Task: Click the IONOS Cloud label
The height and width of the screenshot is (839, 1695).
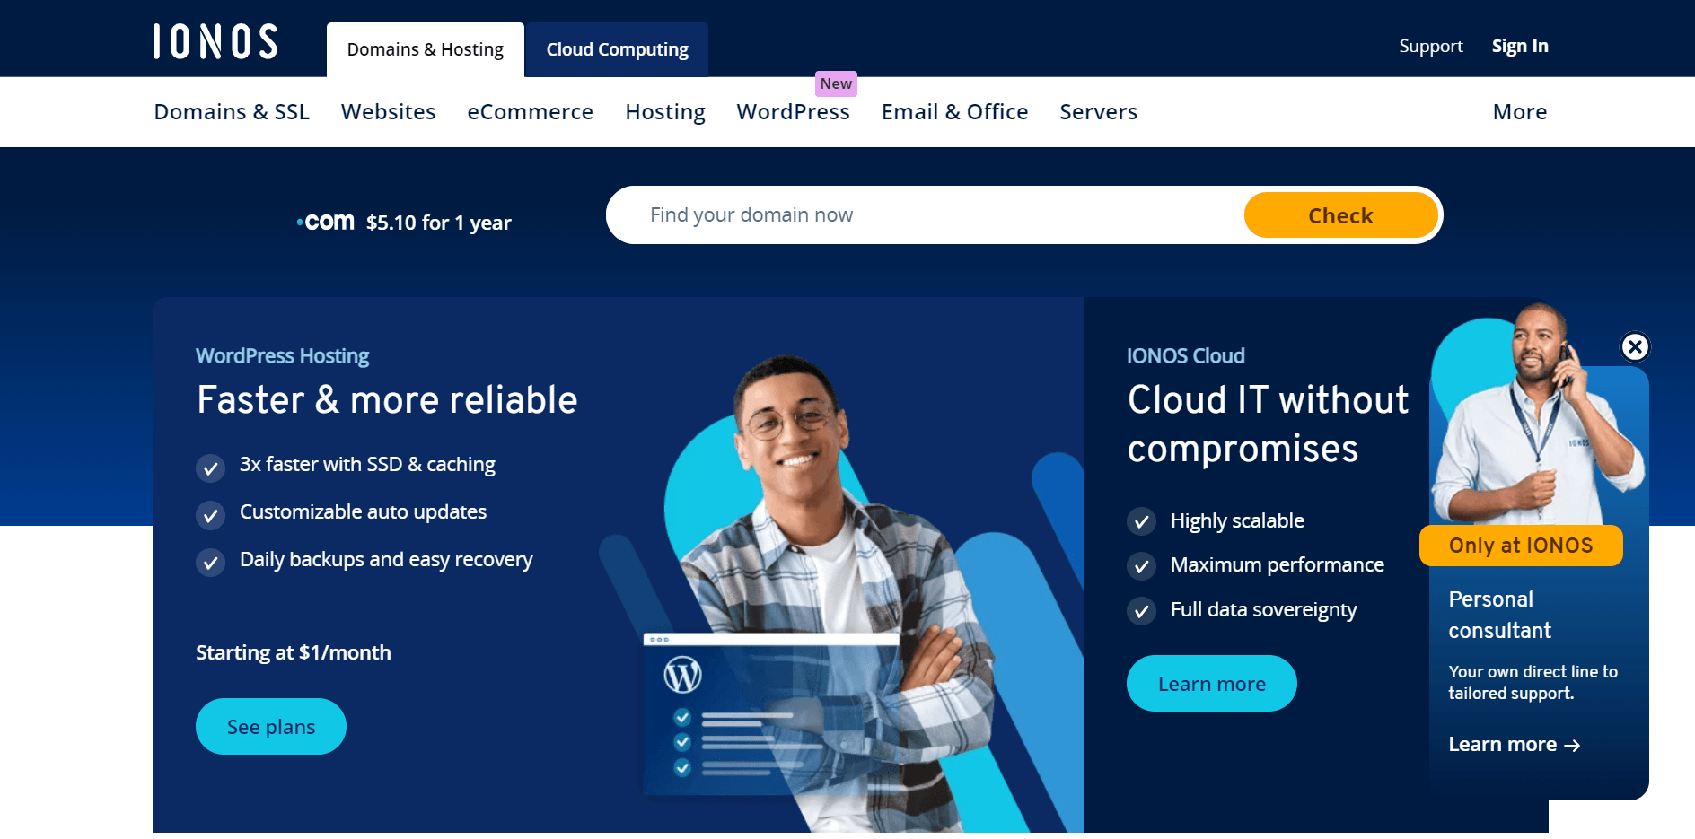Action: 1186,356
